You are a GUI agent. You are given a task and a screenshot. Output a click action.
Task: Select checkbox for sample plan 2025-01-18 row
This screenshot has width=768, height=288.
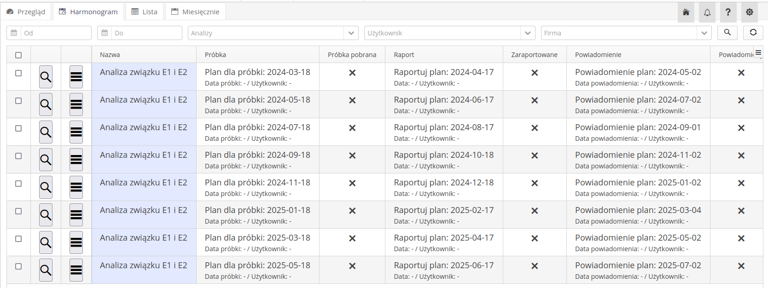coord(18,211)
